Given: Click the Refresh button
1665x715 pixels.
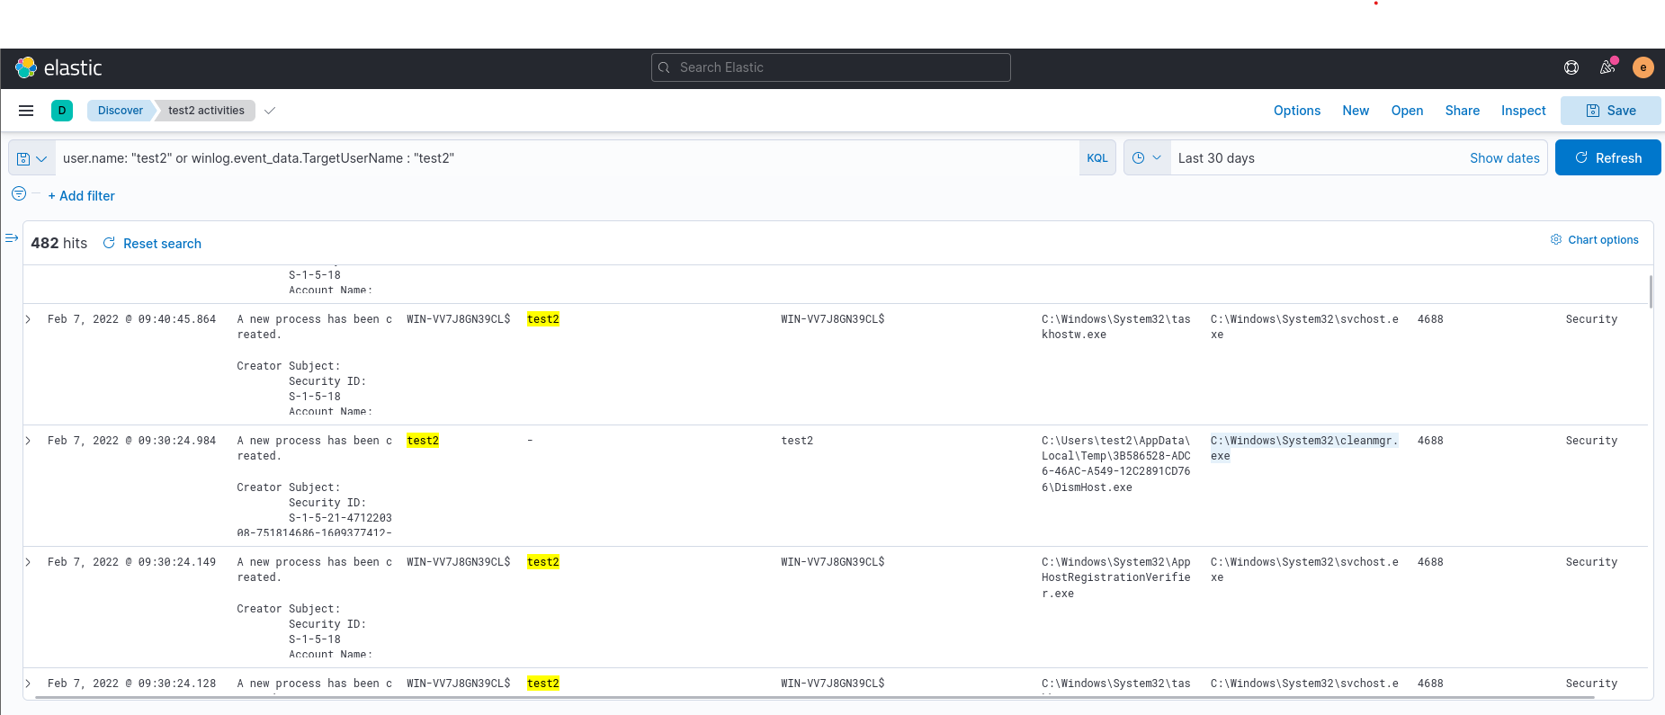Looking at the screenshot, I should point(1607,157).
